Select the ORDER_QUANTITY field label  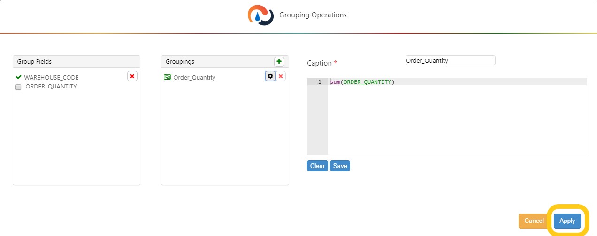[x=51, y=87]
